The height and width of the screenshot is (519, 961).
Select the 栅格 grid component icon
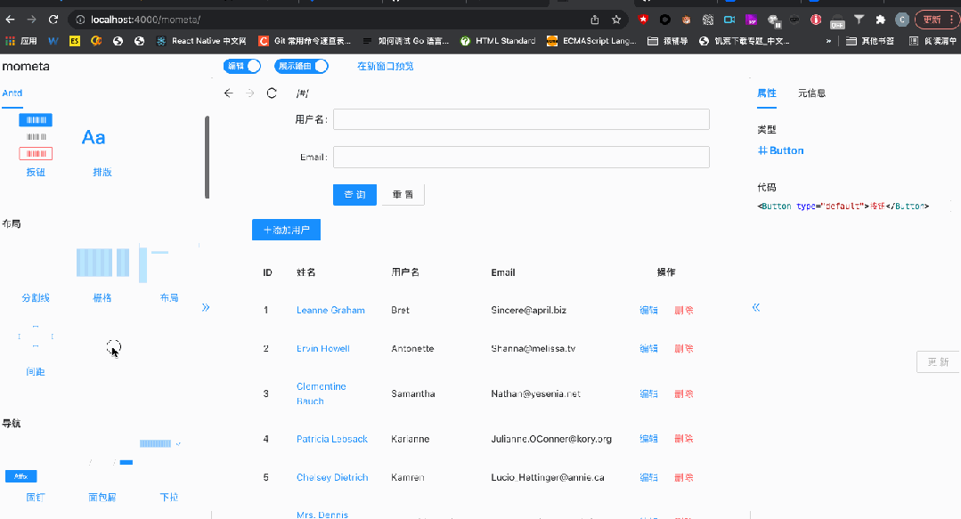[101, 263]
